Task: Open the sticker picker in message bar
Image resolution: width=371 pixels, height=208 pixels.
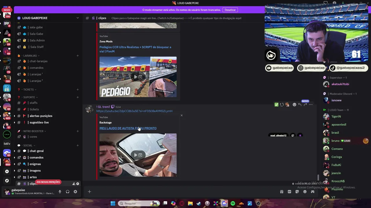Action: (297, 192)
